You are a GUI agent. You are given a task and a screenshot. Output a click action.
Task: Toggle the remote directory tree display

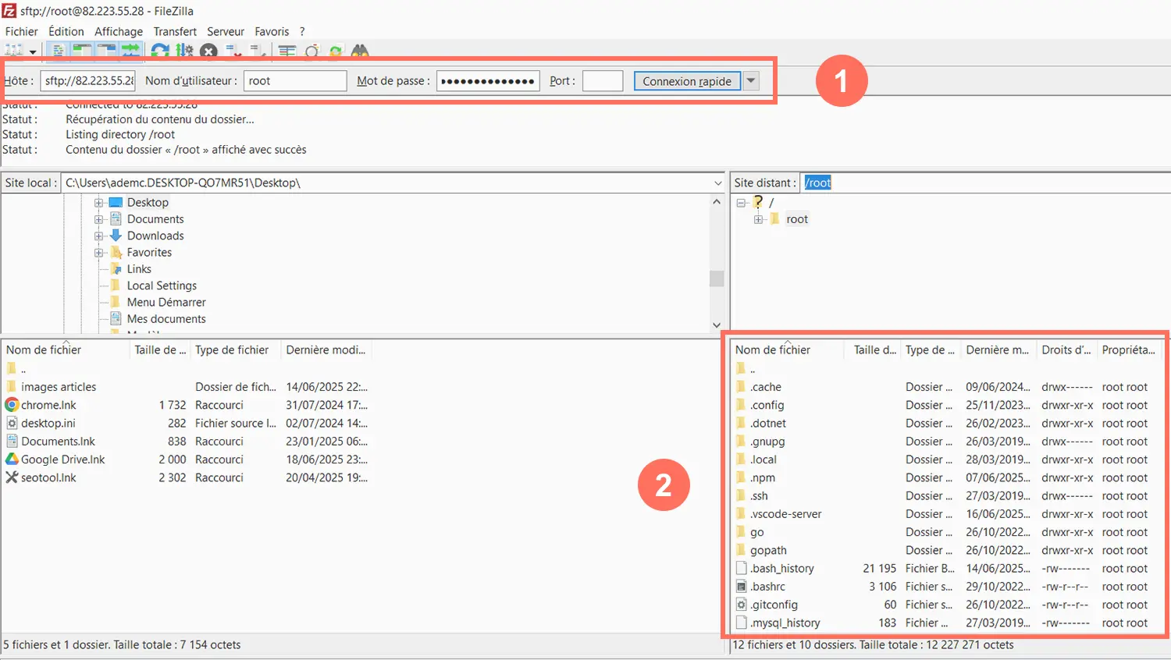click(x=106, y=51)
